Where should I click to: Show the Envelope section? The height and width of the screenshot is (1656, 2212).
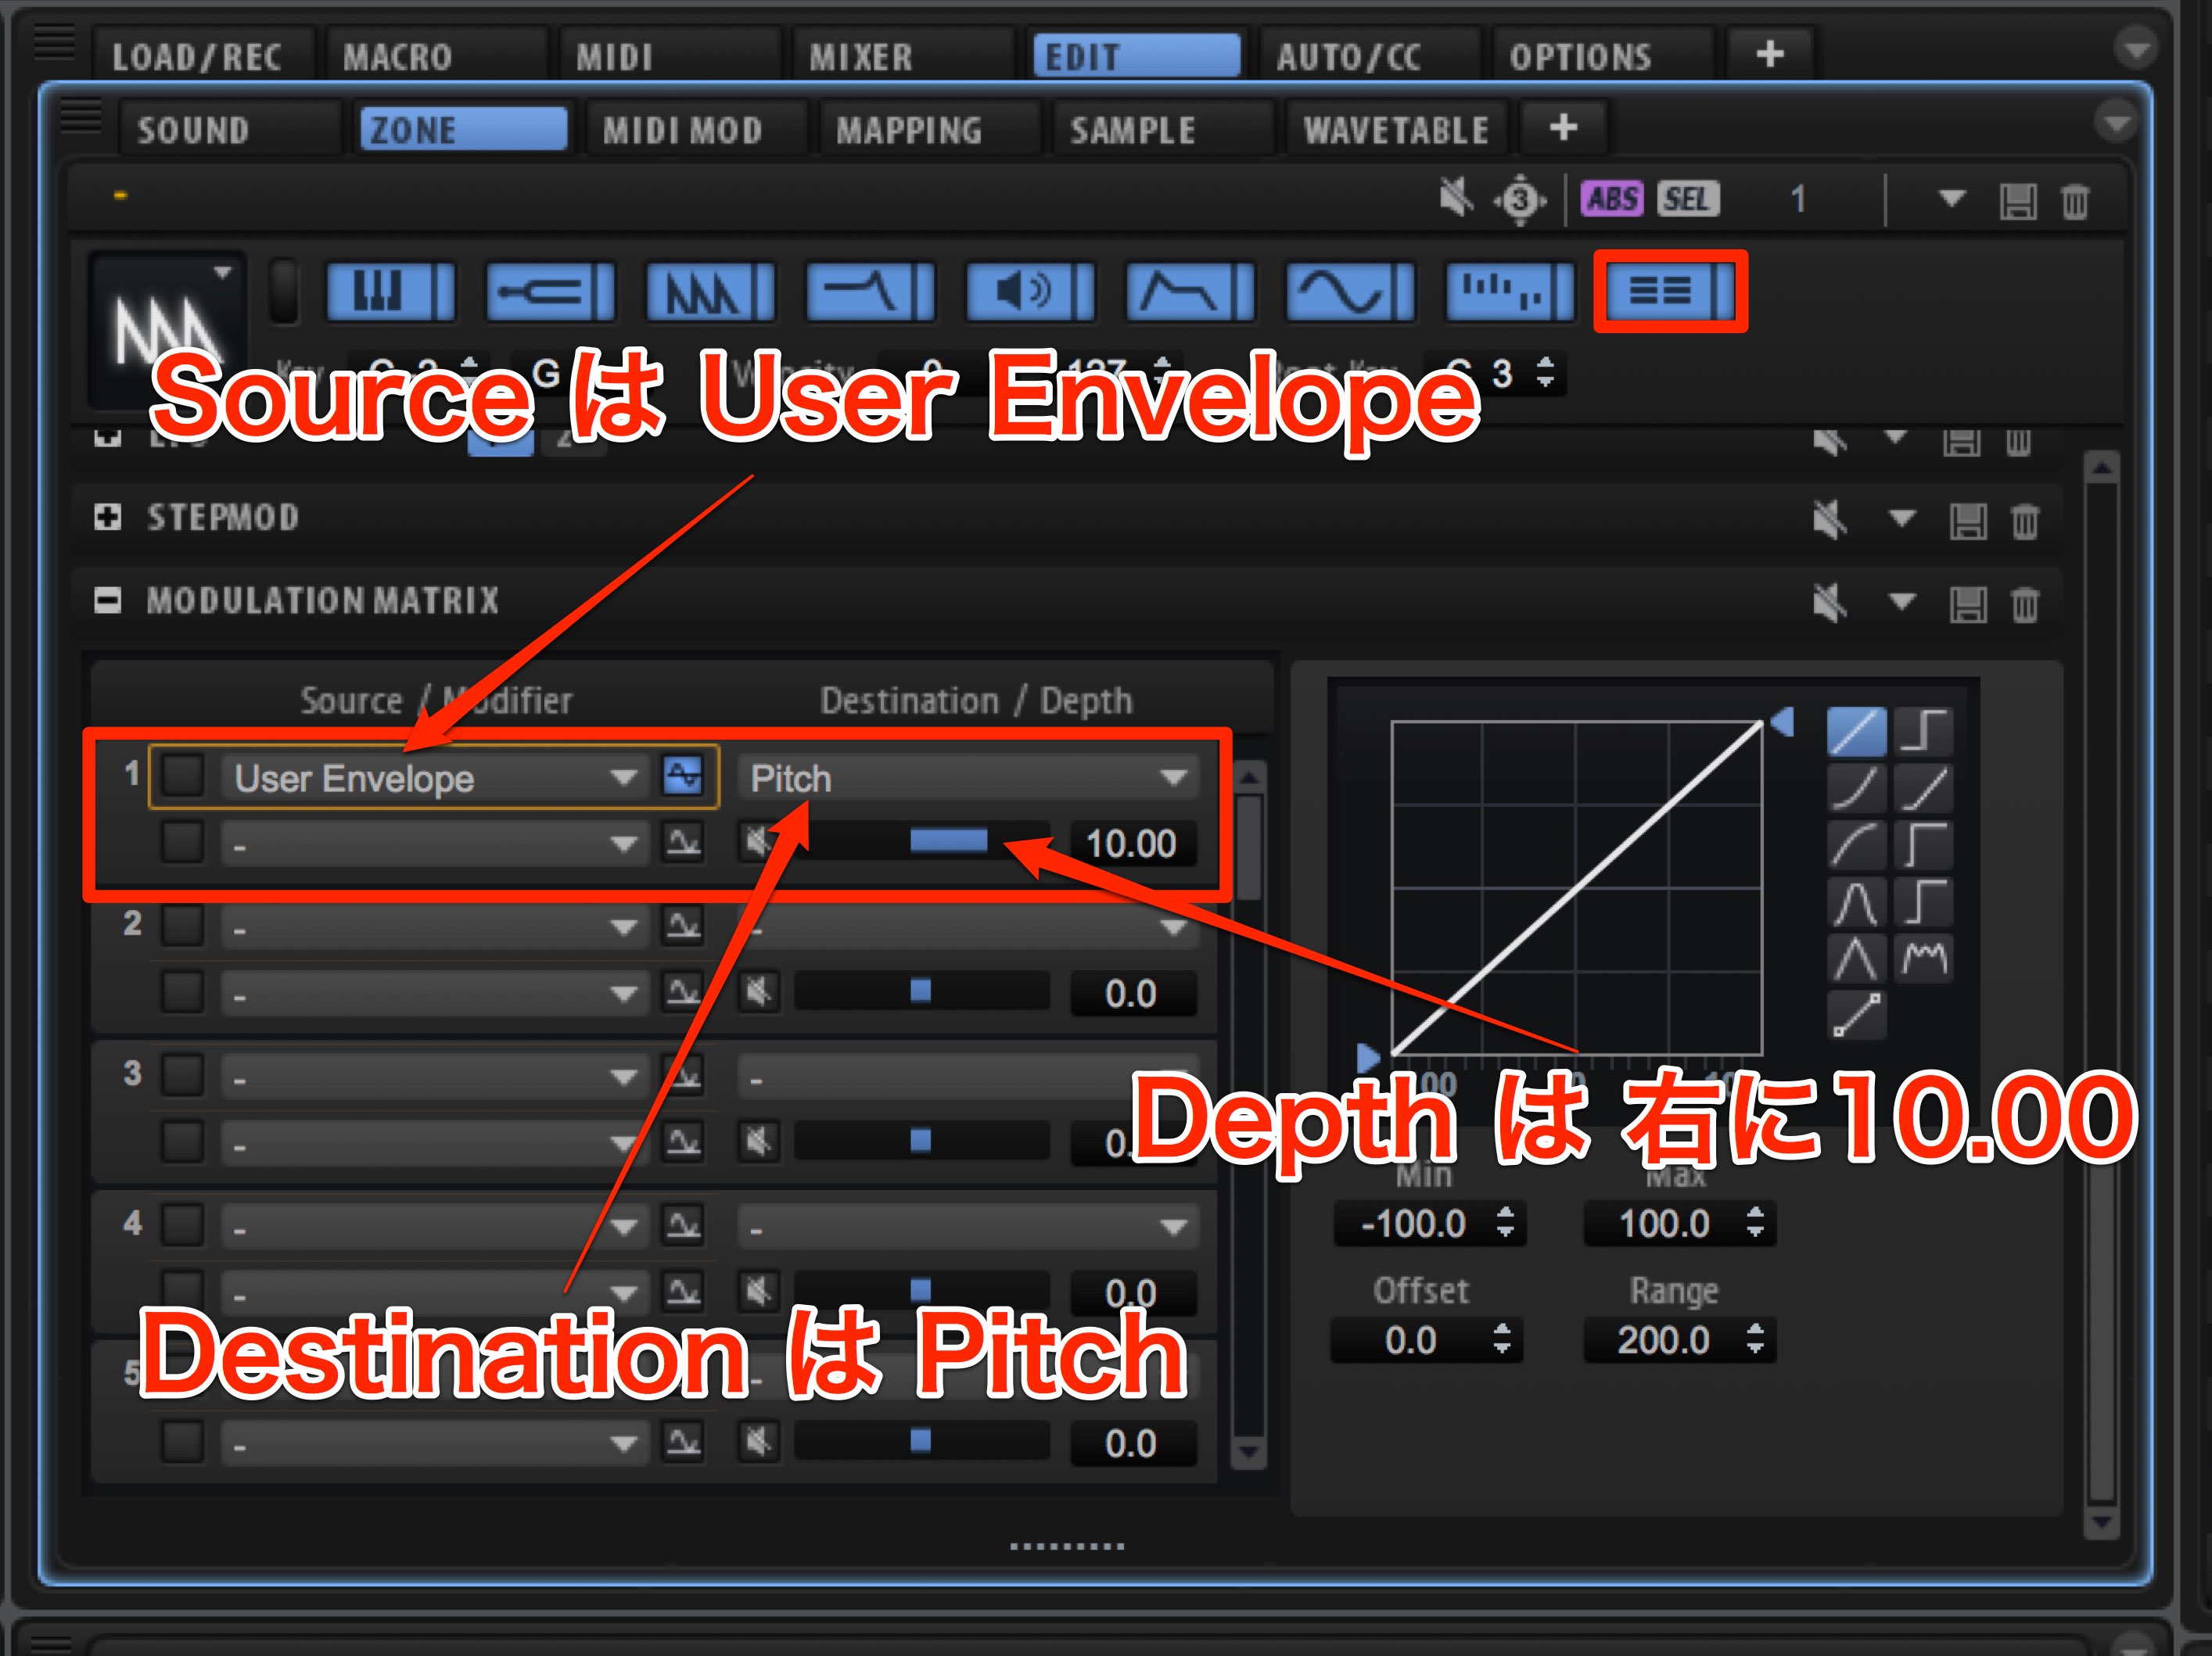pos(1190,292)
